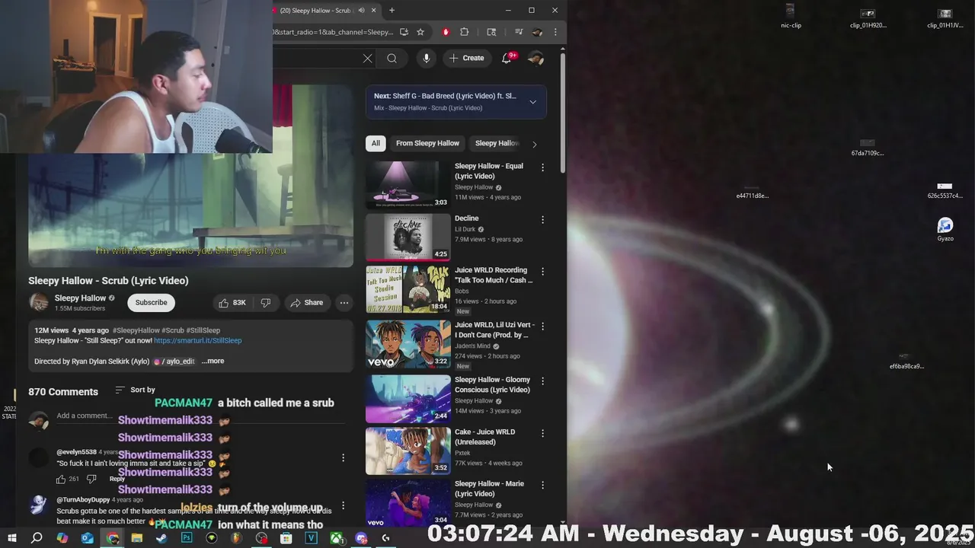The image size is (975, 548).
Task: Open a new Chrome tab
Action: (392, 11)
